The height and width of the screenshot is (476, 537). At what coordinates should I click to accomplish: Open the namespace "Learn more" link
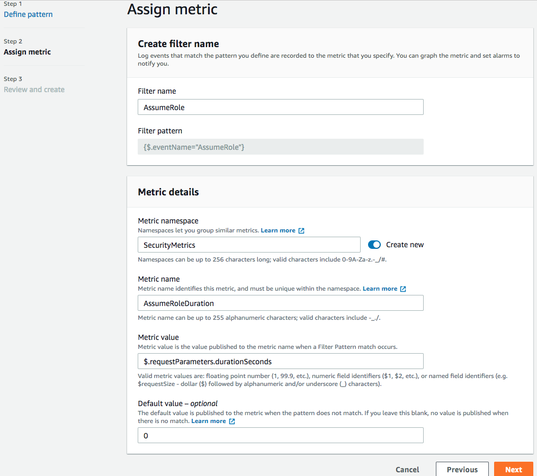coord(278,230)
